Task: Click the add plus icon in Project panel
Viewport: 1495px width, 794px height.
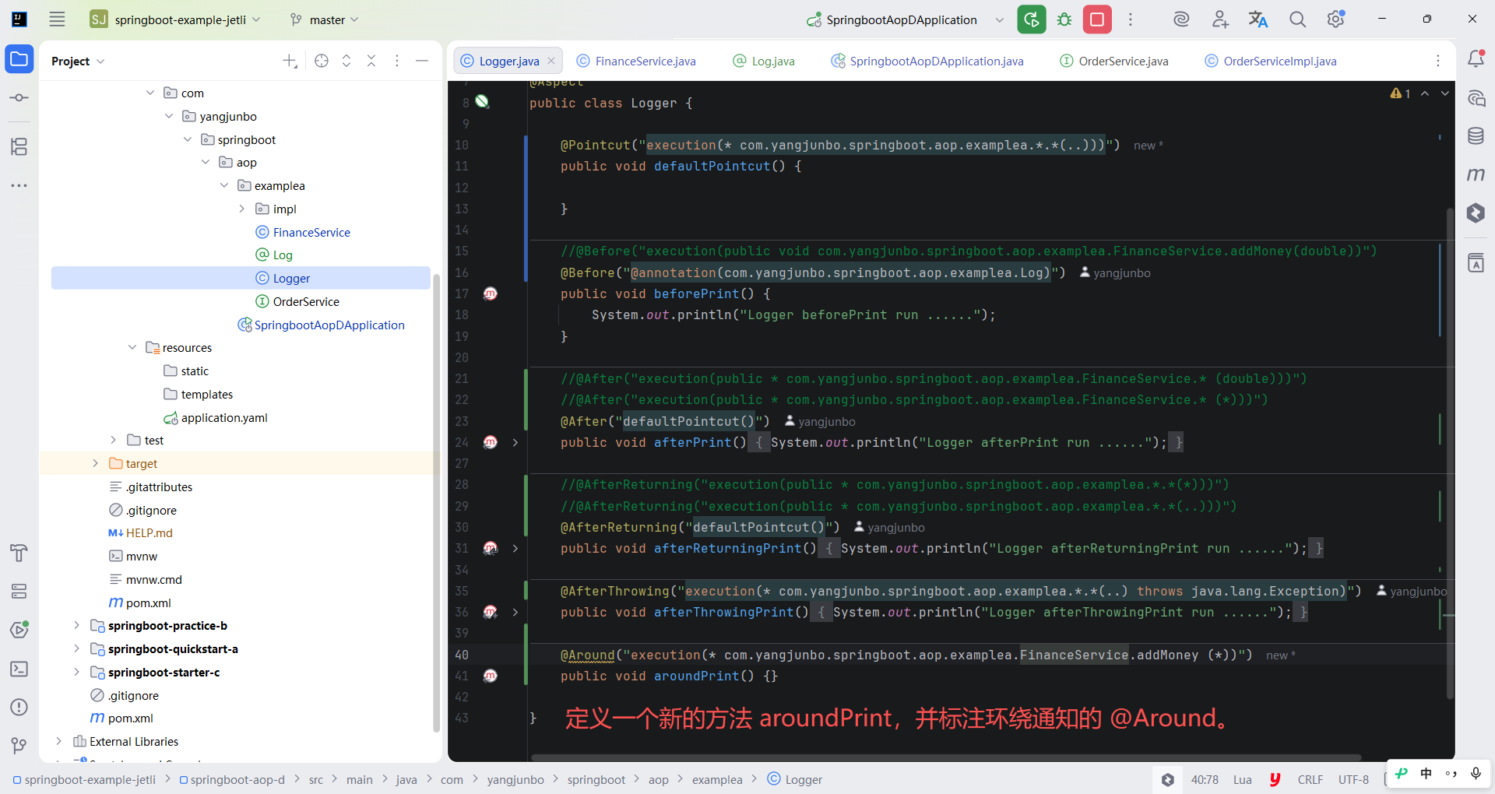Action: pyautogui.click(x=290, y=61)
